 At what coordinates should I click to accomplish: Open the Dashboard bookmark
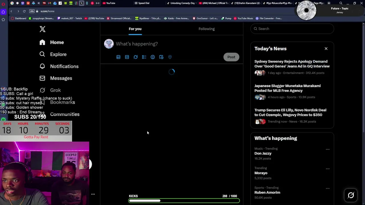19,18
